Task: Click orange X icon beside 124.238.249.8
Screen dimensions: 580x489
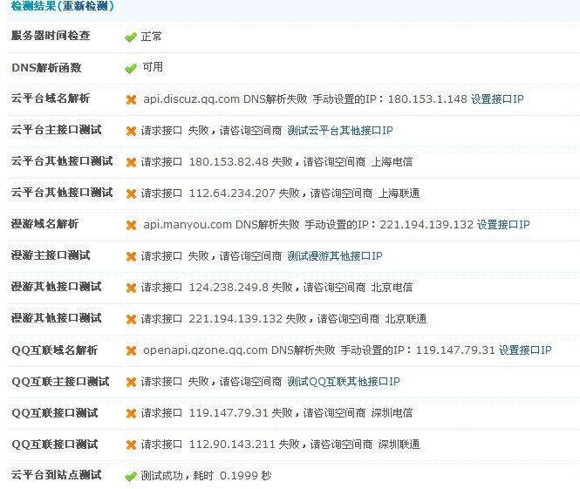Action: pos(131,289)
